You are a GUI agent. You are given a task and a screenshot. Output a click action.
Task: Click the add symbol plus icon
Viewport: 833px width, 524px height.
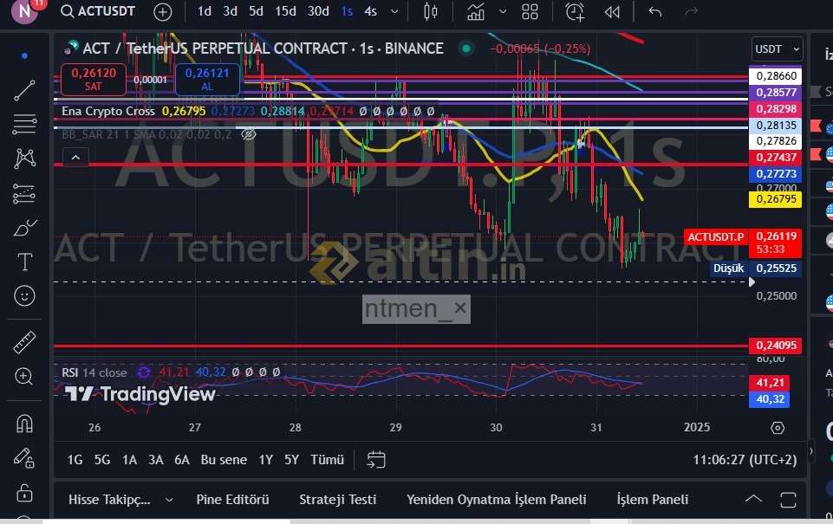coord(163,11)
